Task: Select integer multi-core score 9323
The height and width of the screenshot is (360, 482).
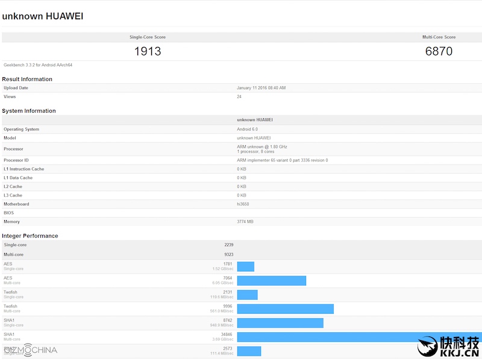Action: tap(229, 254)
